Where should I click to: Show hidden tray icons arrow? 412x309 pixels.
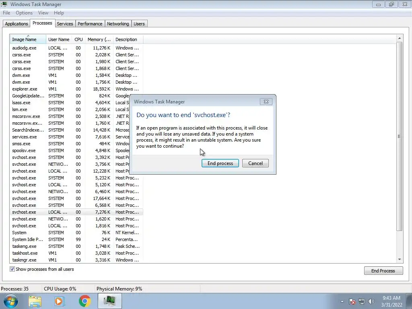click(342, 301)
